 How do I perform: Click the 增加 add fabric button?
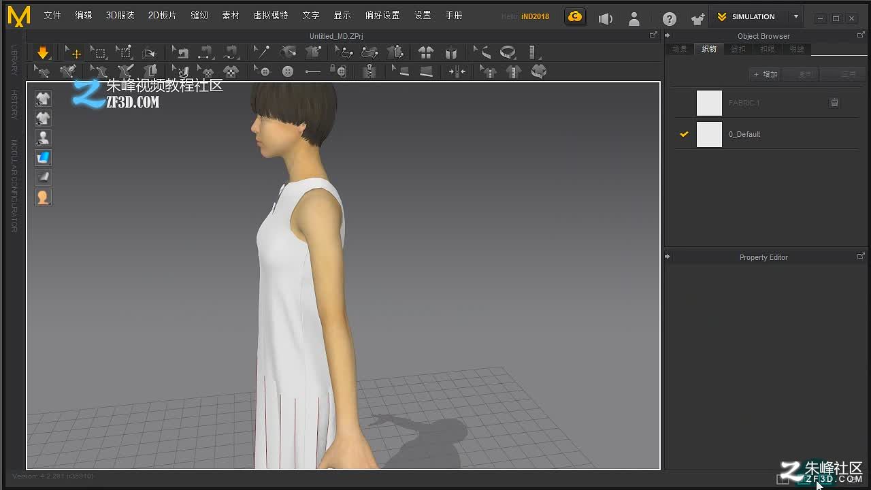pos(766,74)
